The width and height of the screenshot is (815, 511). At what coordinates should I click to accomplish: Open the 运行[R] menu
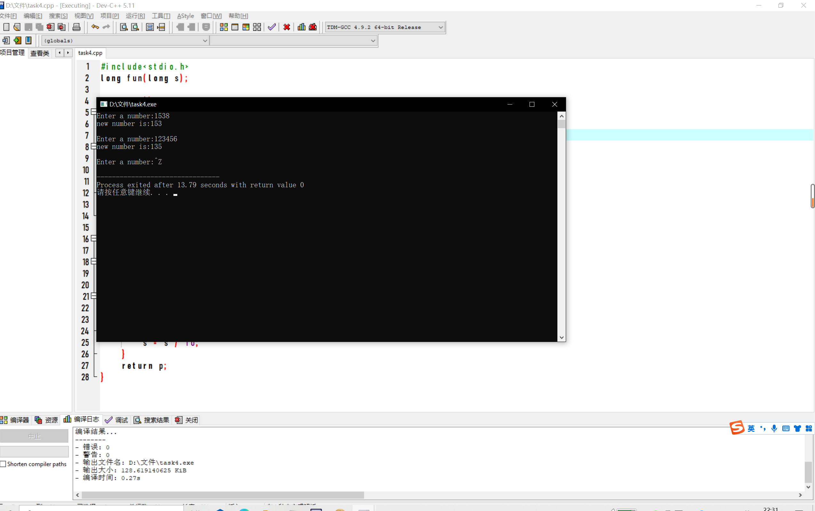[135, 16]
